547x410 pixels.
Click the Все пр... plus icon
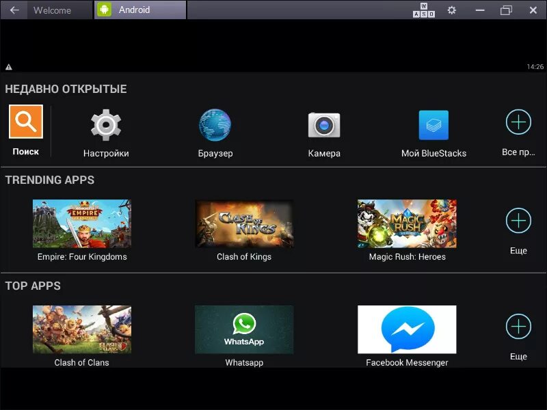518,122
